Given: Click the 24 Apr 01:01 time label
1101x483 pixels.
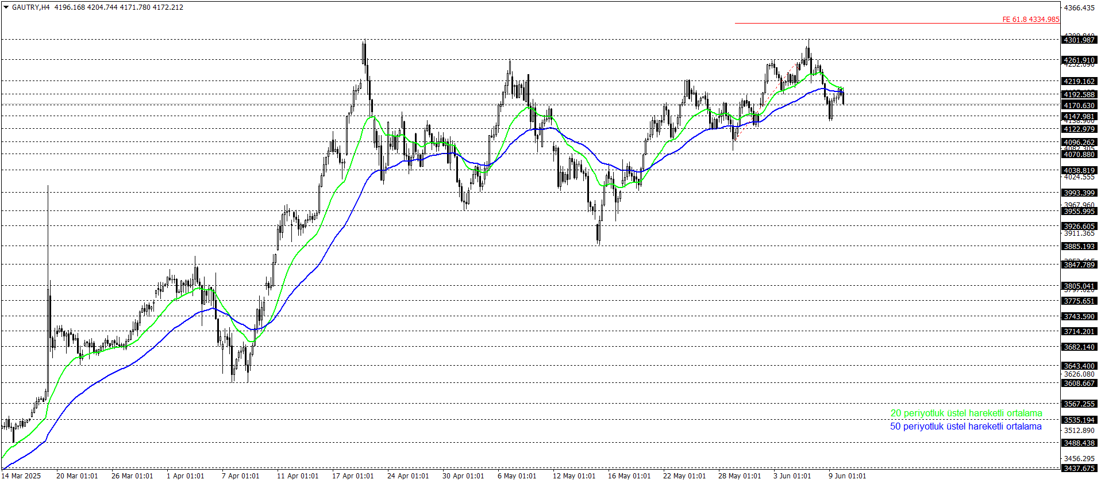Looking at the screenshot, I should (408, 476).
